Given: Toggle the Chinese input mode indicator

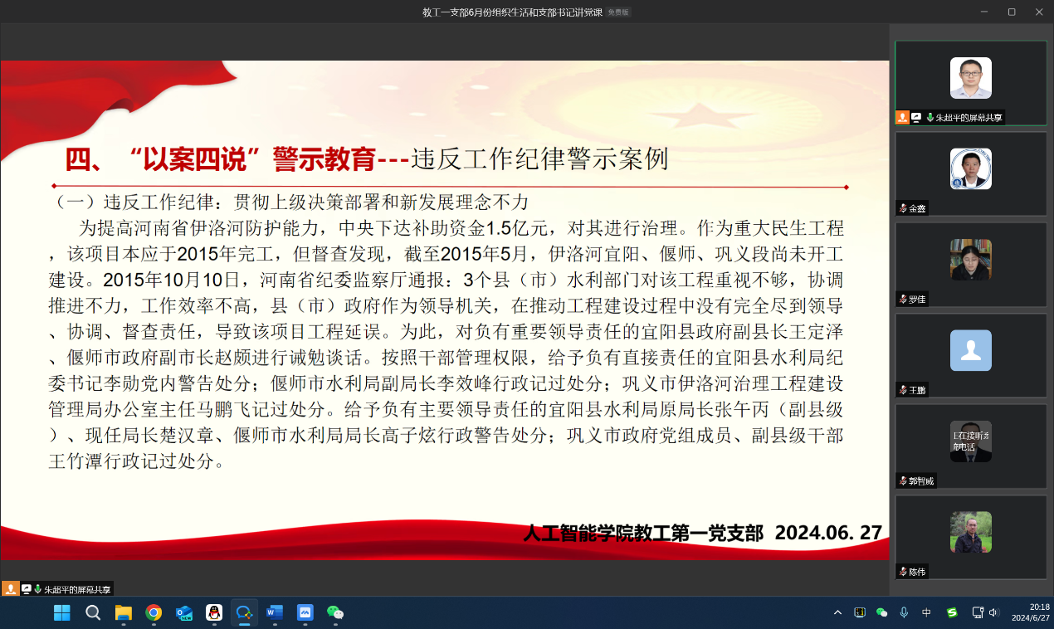Looking at the screenshot, I should [x=926, y=612].
